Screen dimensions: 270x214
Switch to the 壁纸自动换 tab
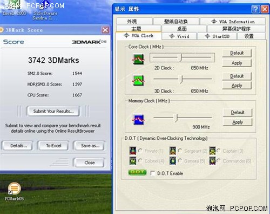pyautogui.click(x=176, y=22)
